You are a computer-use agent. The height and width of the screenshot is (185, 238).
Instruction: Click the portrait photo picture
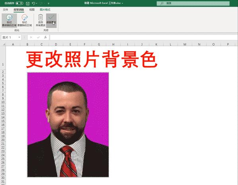click(68, 125)
